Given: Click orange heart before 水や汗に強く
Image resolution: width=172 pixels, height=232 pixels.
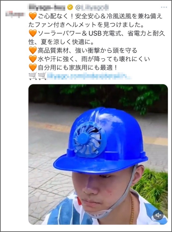Looking at the screenshot, I should tap(33, 59).
